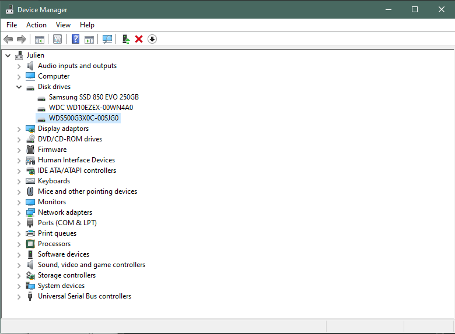
Task: Click the Update device driver icon
Action: click(125, 39)
